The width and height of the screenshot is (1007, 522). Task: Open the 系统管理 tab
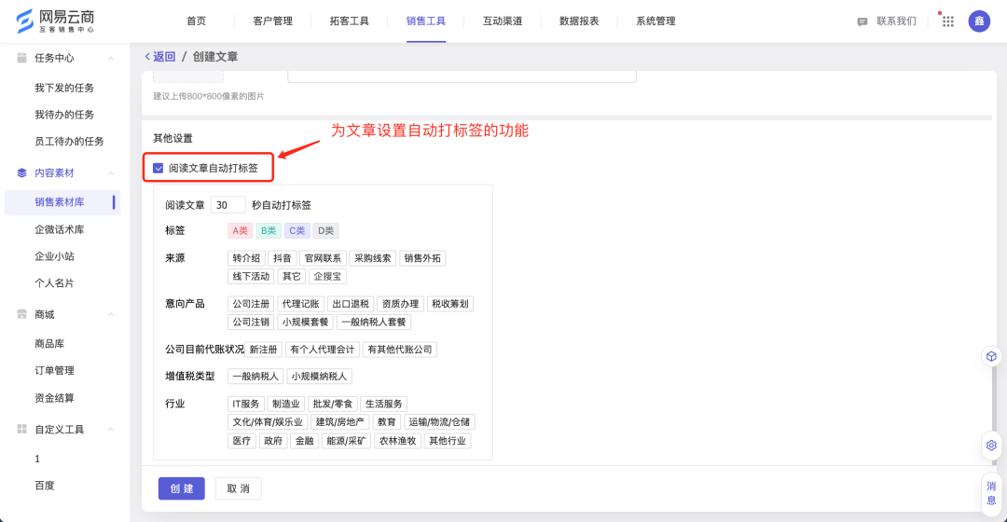(x=655, y=21)
